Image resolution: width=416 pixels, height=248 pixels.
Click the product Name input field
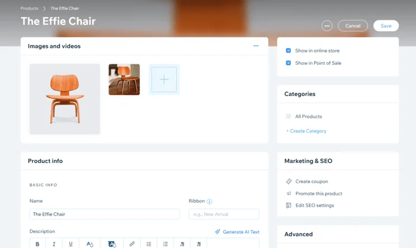[105, 214]
